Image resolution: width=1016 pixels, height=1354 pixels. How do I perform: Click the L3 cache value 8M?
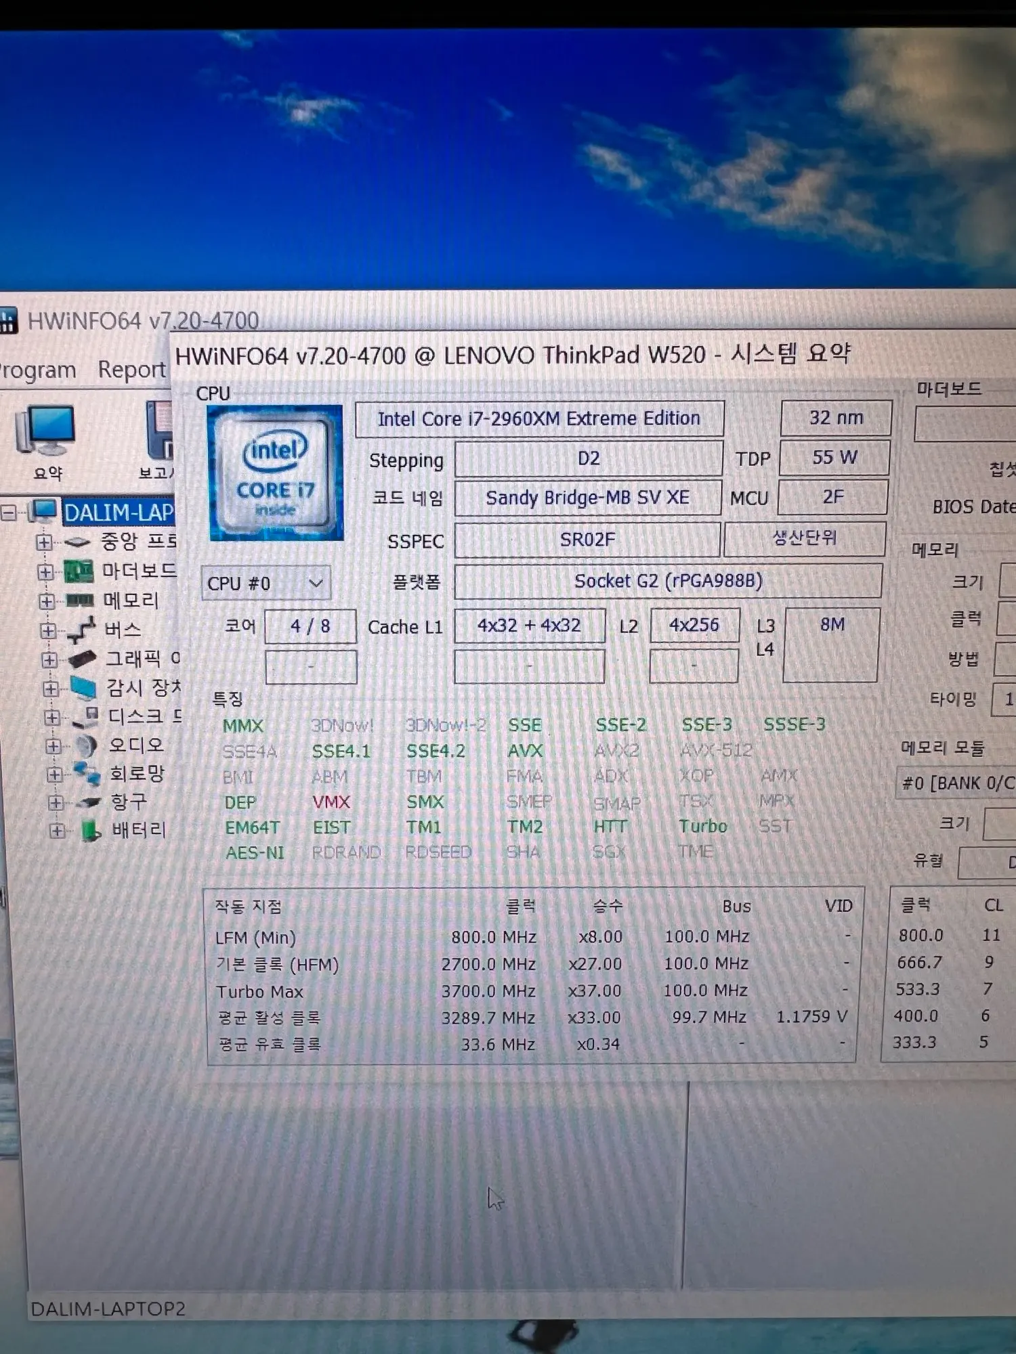(x=832, y=644)
